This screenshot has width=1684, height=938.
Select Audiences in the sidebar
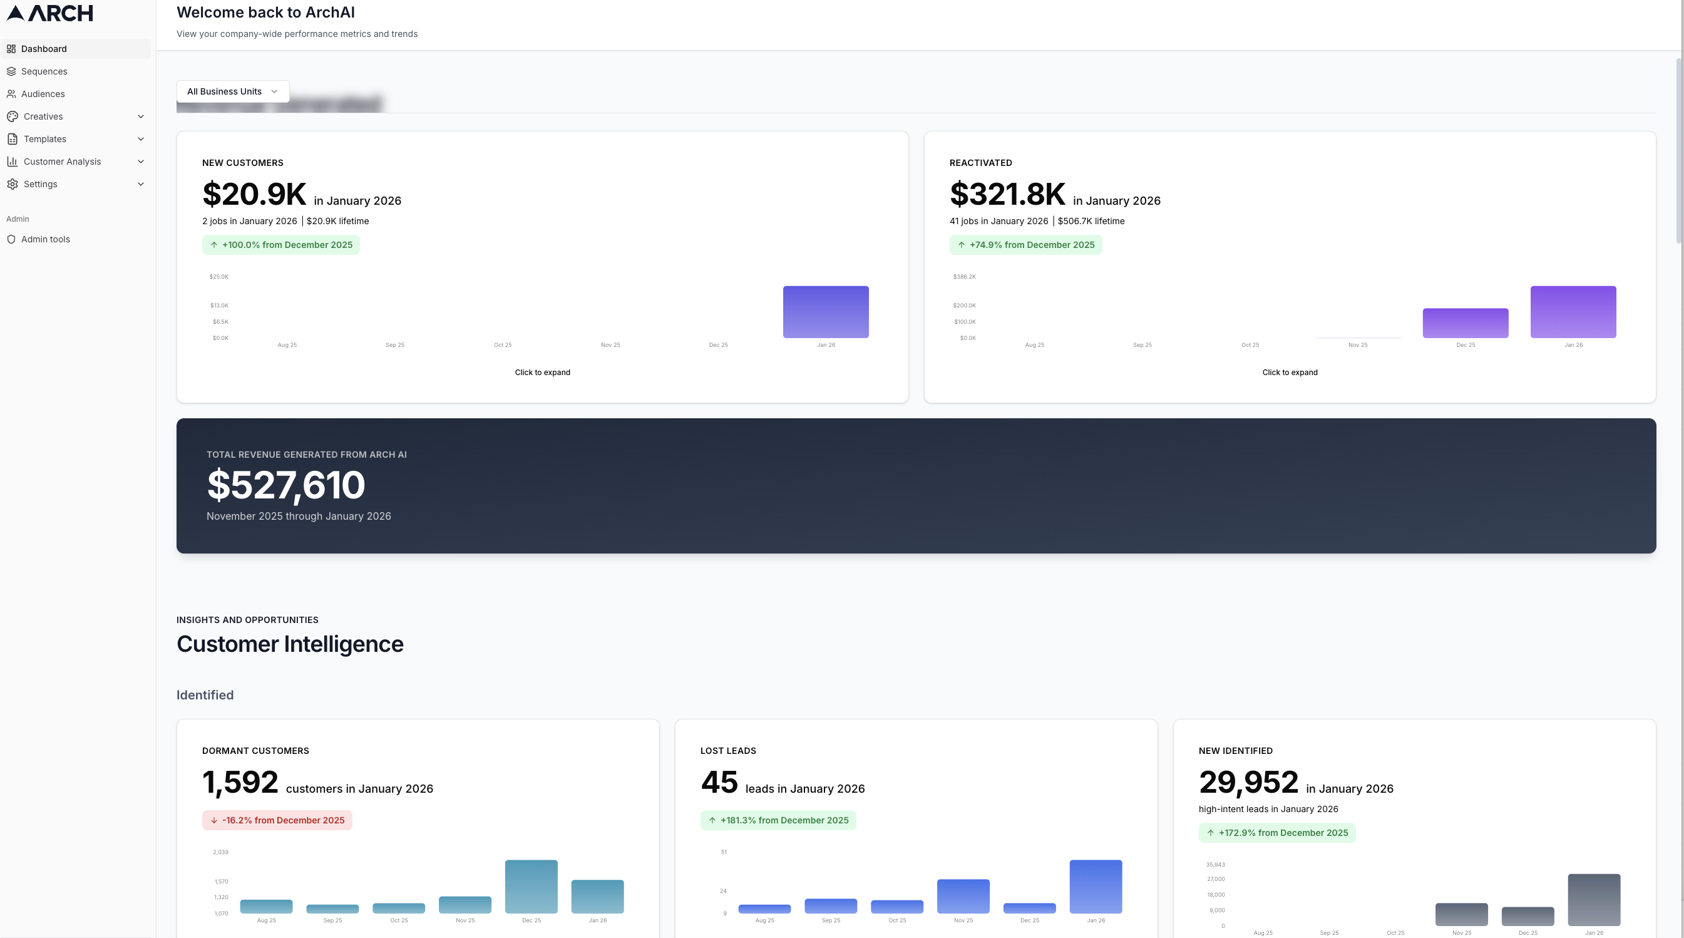point(43,93)
